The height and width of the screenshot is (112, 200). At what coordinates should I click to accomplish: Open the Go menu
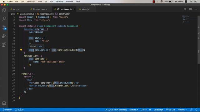point(46,2)
